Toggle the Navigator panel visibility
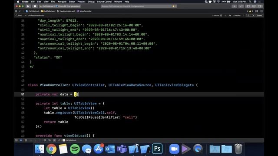Image resolution: width=278 pixels, height=156 pixels. pyautogui.click(x=248, y=6)
